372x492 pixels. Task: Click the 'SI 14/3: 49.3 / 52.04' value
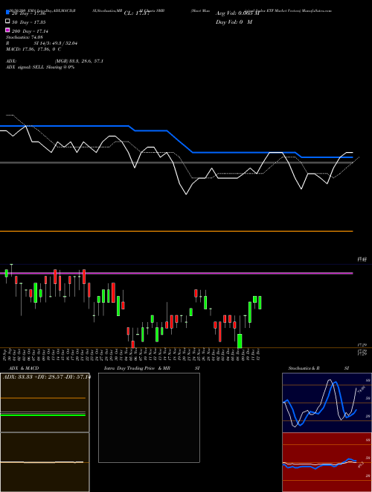56,43
